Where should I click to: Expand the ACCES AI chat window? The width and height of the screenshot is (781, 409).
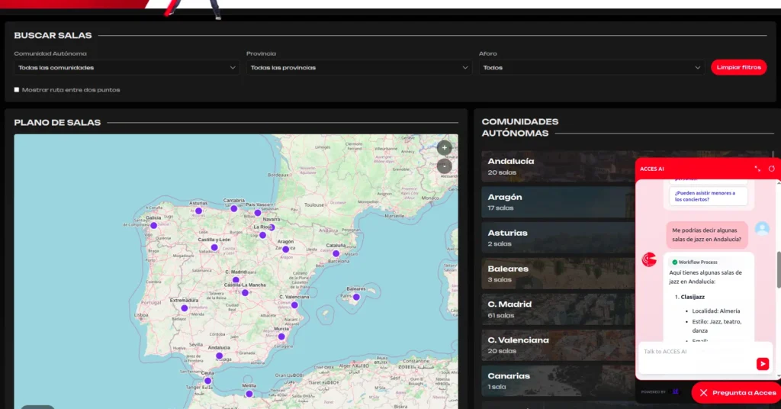(x=757, y=169)
